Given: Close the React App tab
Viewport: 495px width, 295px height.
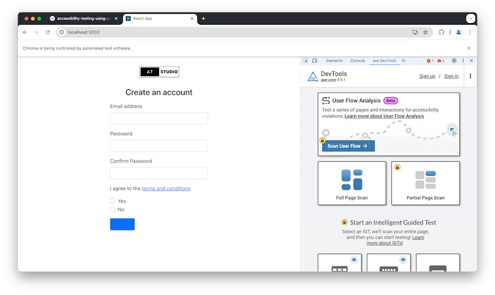Looking at the screenshot, I should (x=192, y=19).
